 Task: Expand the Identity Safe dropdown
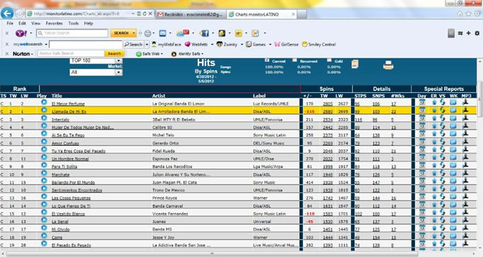203,54
